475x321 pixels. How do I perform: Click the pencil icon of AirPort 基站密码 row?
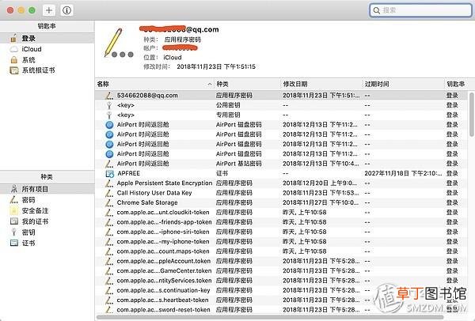coord(109,164)
